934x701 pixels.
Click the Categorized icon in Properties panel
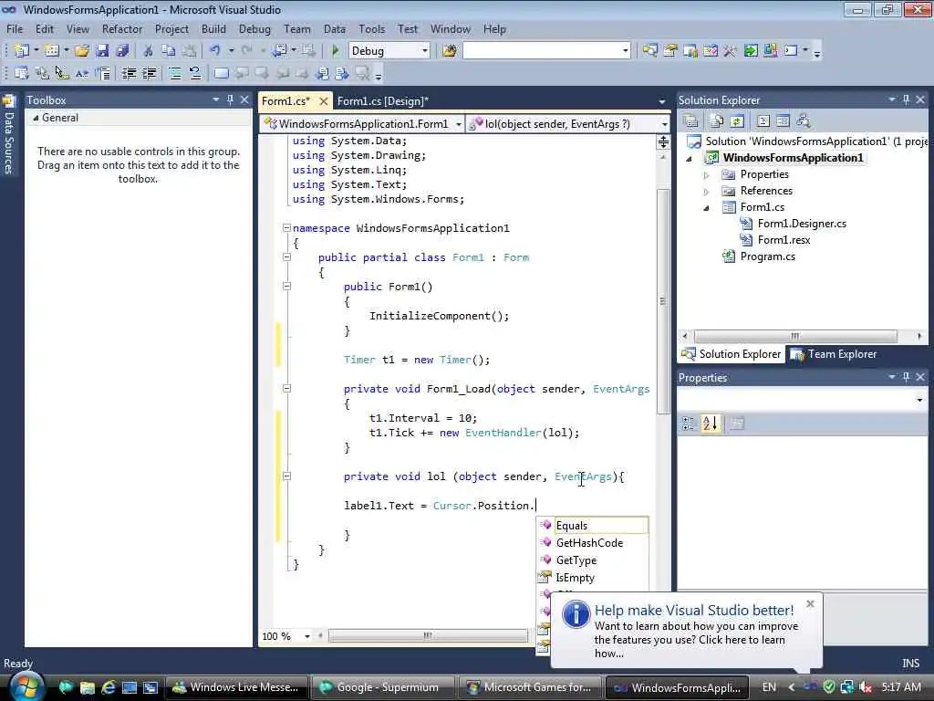click(x=688, y=424)
